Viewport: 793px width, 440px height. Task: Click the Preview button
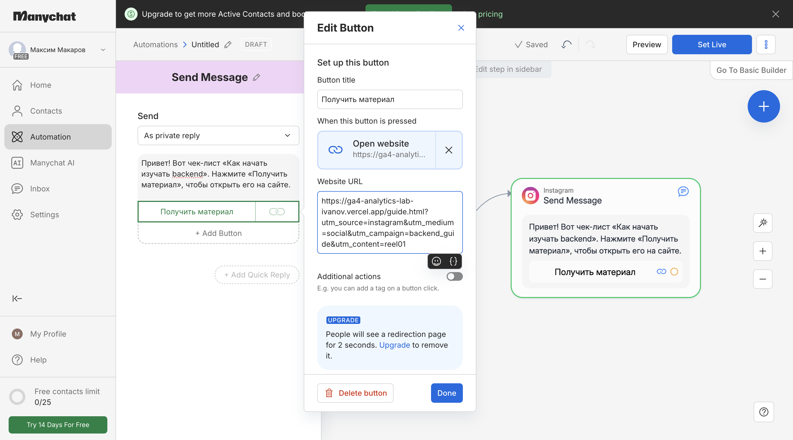647,45
